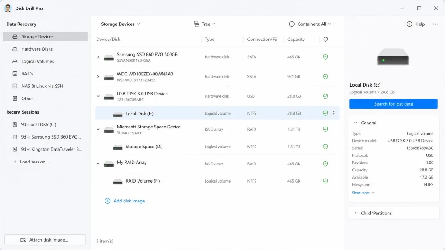Click Storage Space (D:) drive icon
The width and height of the screenshot is (445, 250).
pyautogui.click(x=118, y=147)
